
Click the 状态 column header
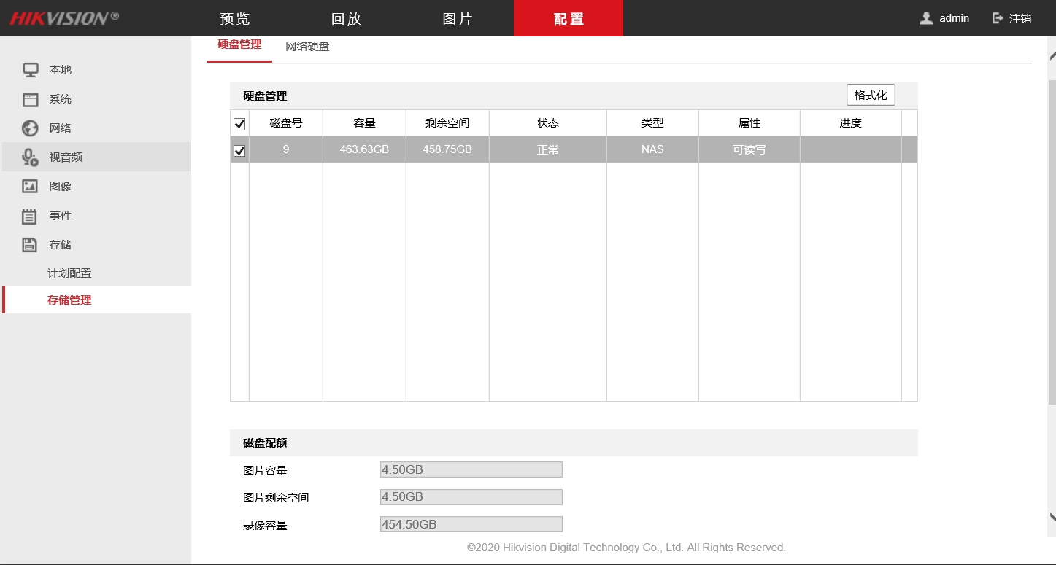coord(548,123)
